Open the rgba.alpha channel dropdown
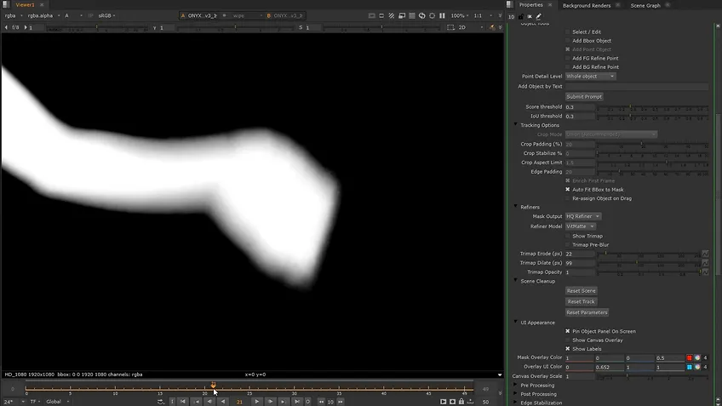722x406 pixels. coord(43,15)
